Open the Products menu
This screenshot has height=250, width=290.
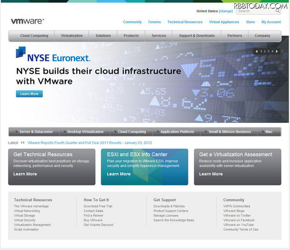tap(131, 36)
